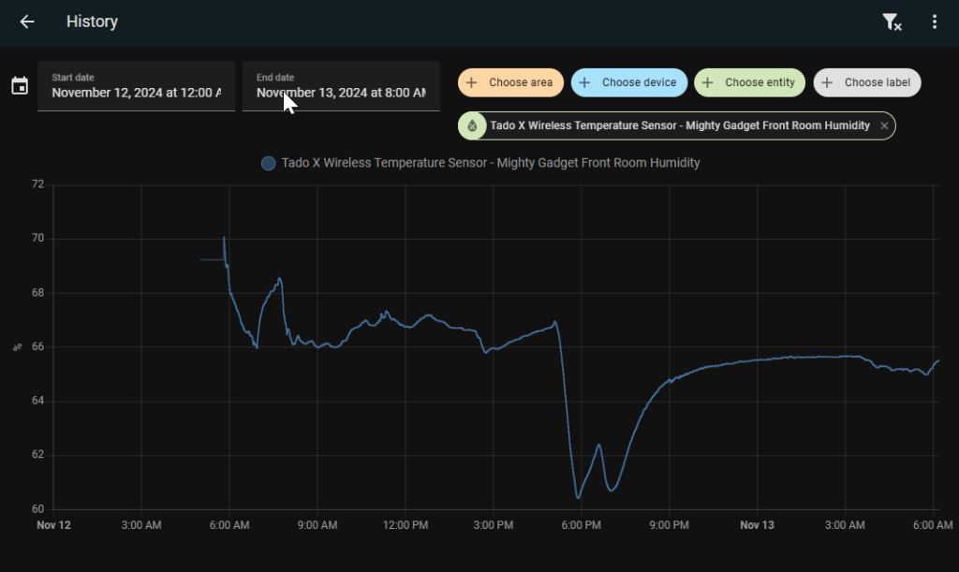The width and height of the screenshot is (959, 572).
Task: Select the Tado X humidity entity chip text
Action: coord(679,125)
